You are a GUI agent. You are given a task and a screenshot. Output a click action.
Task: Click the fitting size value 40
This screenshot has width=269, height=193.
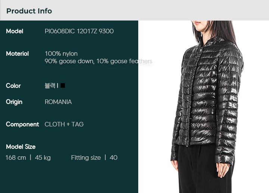[114, 157]
